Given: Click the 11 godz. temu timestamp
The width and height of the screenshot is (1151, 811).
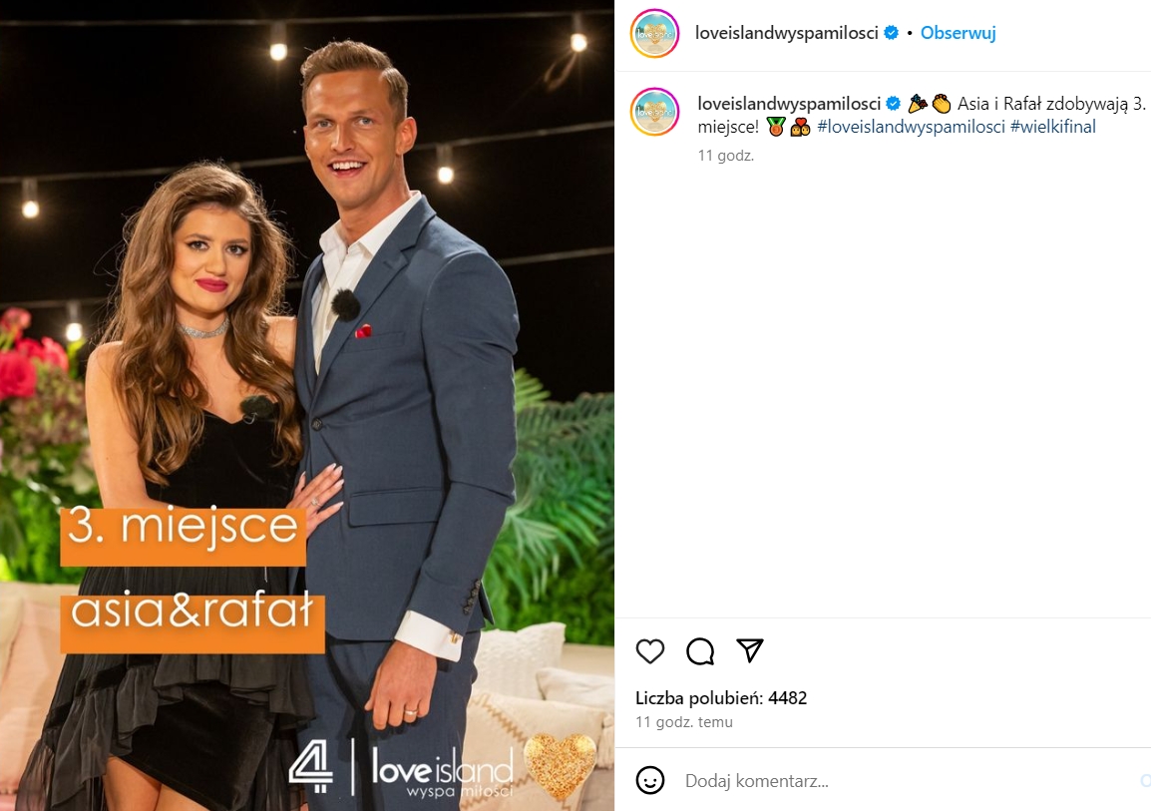Looking at the screenshot, I should 684,722.
